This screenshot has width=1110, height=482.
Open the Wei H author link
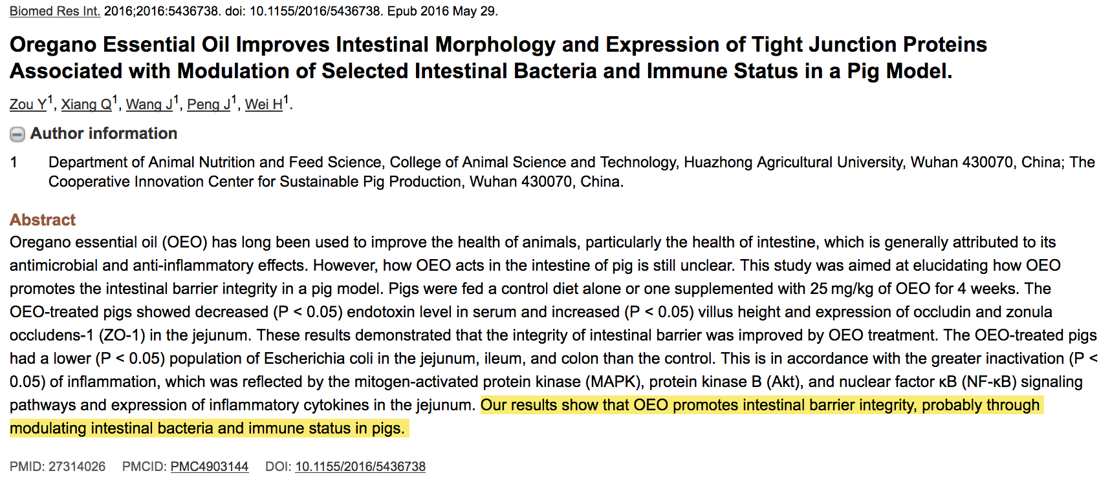click(x=263, y=105)
